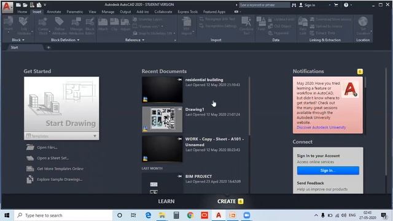Image resolution: width=393 pixels, height=221 pixels.
Task: Click the Combine Text ribbon icon
Action: 246,25
